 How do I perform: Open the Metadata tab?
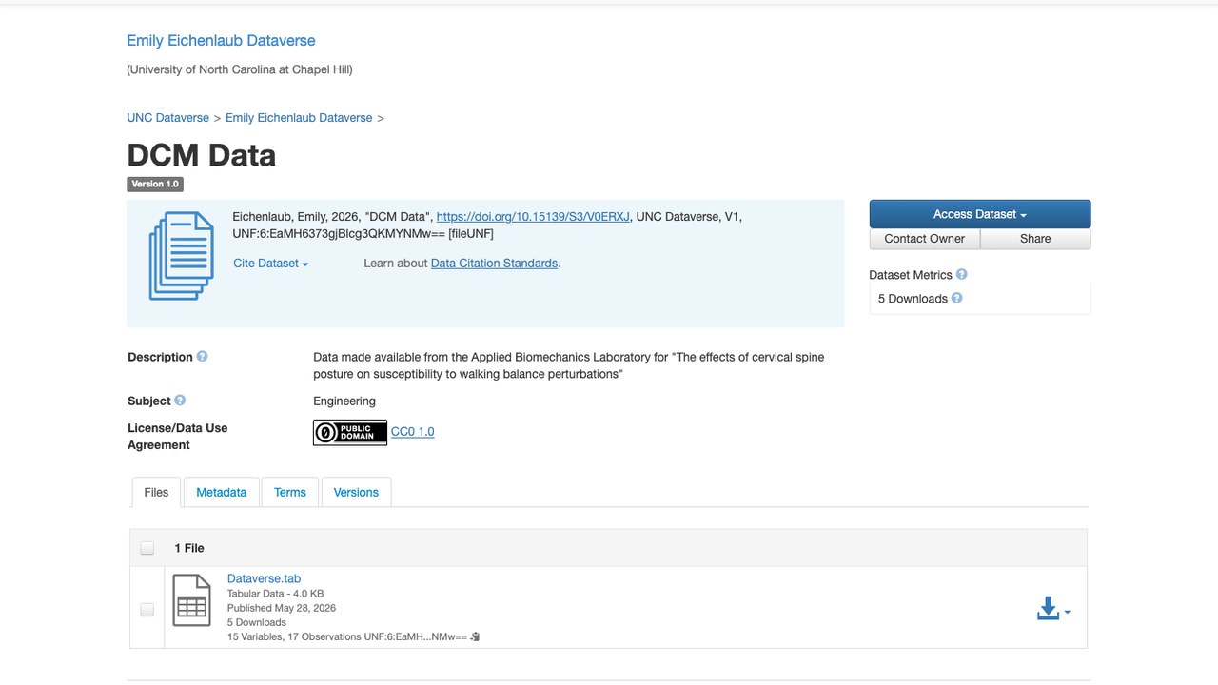click(221, 492)
